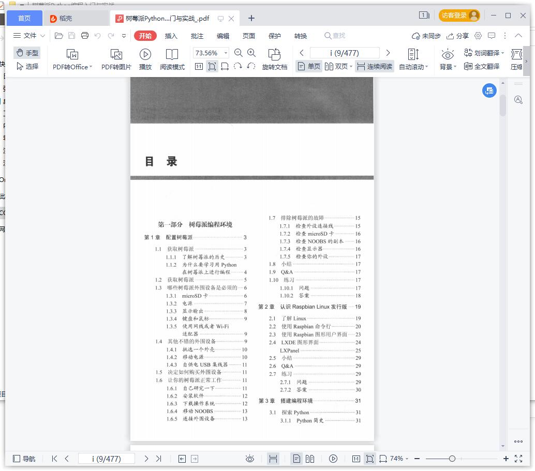
Task: Click the 访客登录 login button
Action: tap(459, 16)
